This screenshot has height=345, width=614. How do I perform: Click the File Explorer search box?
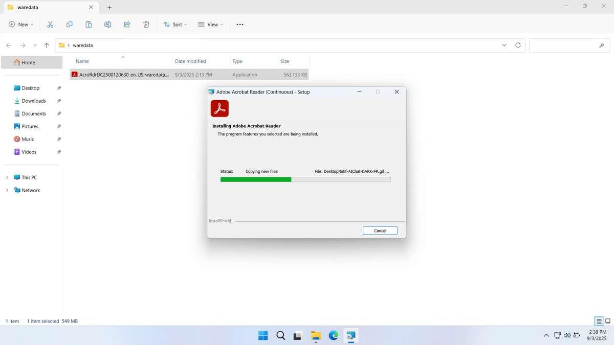click(568, 45)
